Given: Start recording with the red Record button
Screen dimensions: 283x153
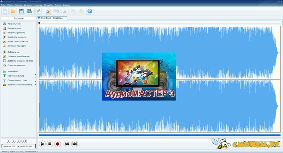Looking at the screenshot, I should [x=57, y=144].
